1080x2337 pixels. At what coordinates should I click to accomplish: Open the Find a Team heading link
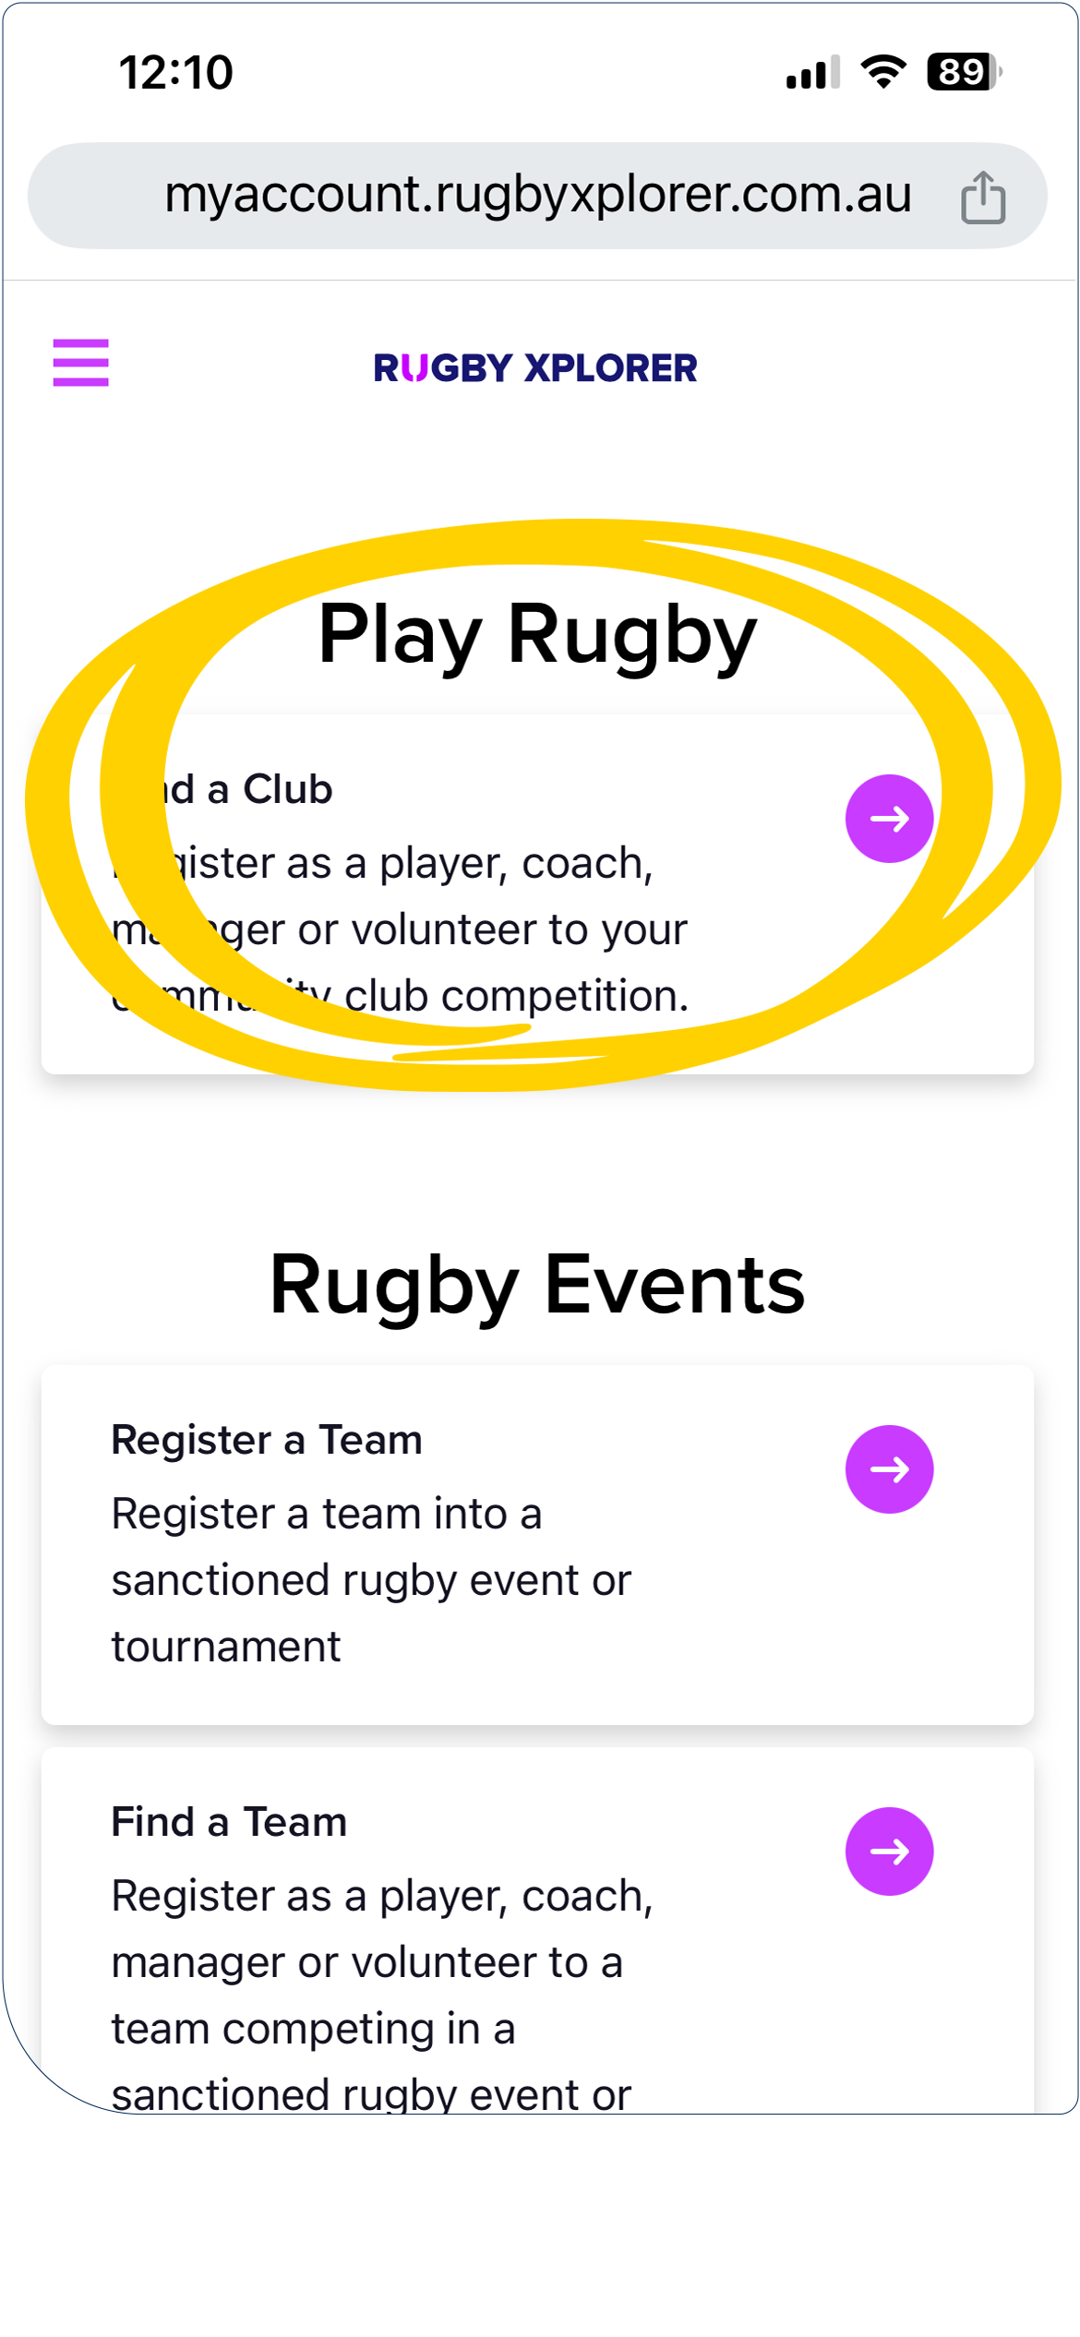229,1822
